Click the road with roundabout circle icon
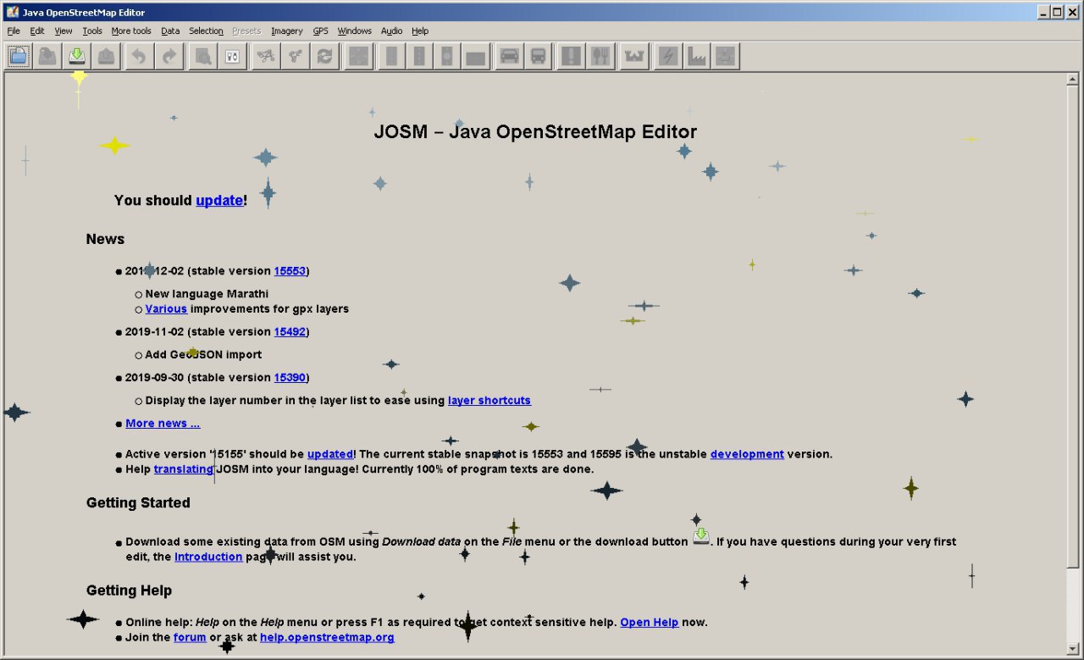Viewport: 1084px width, 660px height. 446,57
